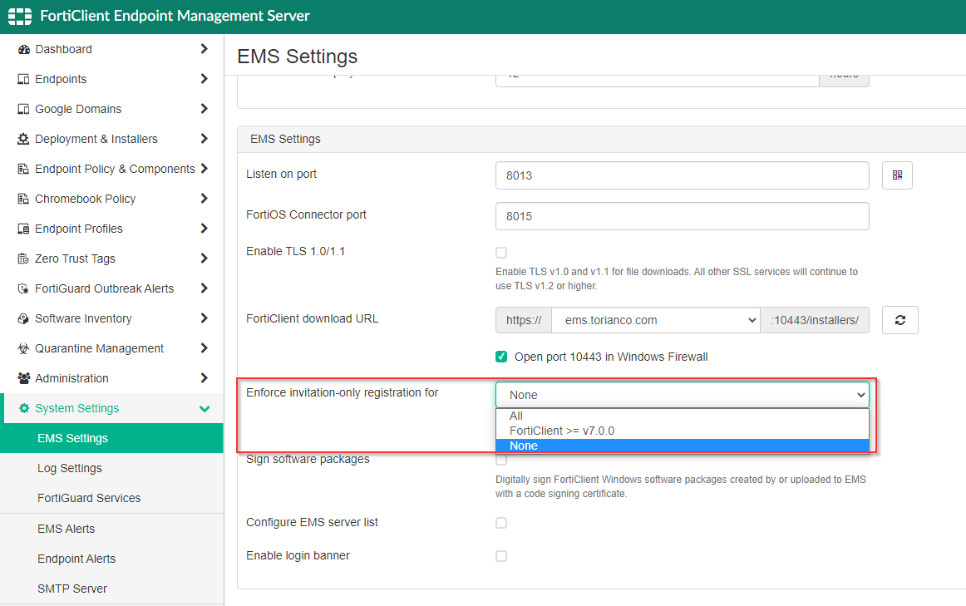Click the Deployment & Installers icon
Screen dimensions: 966x606
pos(23,139)
